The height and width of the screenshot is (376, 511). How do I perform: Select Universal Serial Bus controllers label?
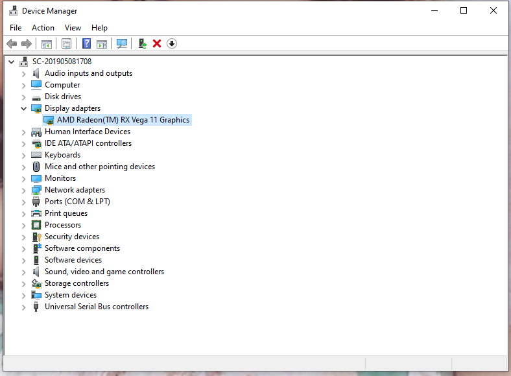[x=97, y=307]
